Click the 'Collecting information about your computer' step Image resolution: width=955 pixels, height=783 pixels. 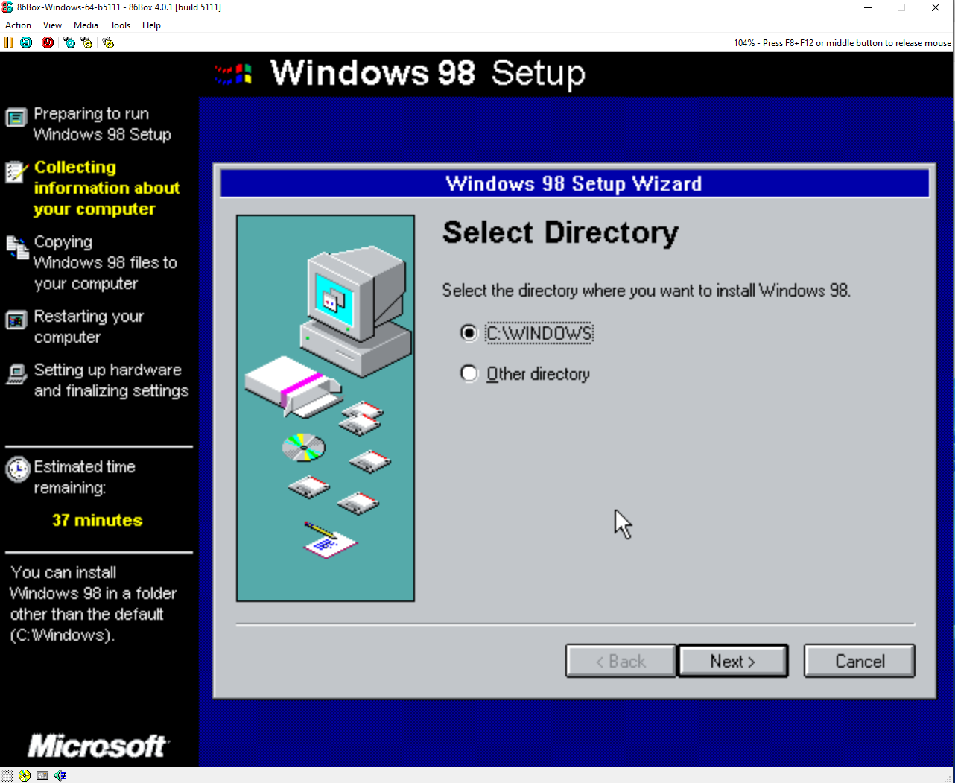click(x=107, y=188)
